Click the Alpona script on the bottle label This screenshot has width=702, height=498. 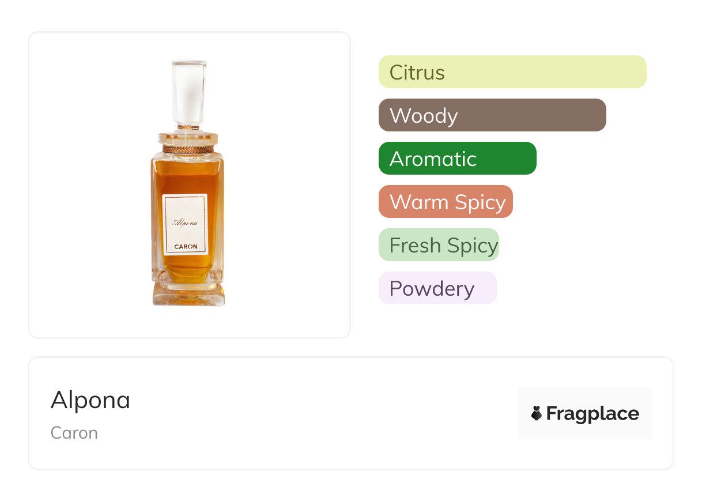[185, 222]
